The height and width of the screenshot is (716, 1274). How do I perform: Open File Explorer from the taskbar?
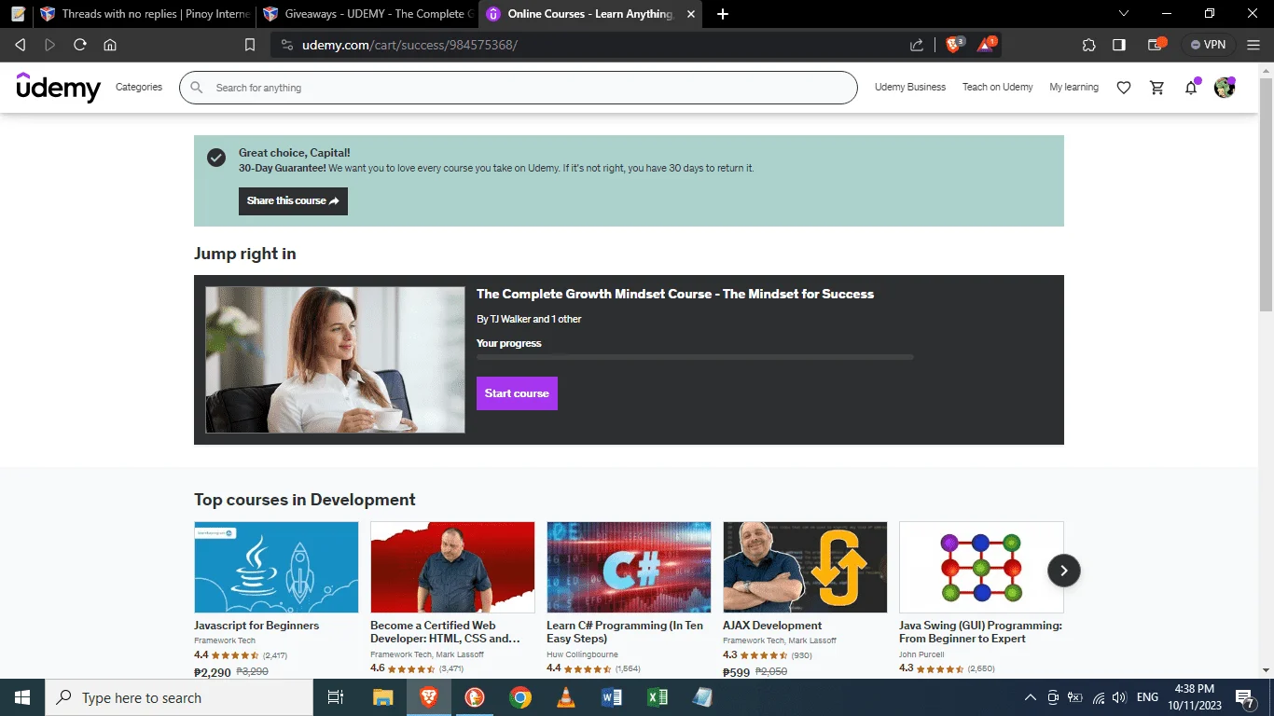383,697
